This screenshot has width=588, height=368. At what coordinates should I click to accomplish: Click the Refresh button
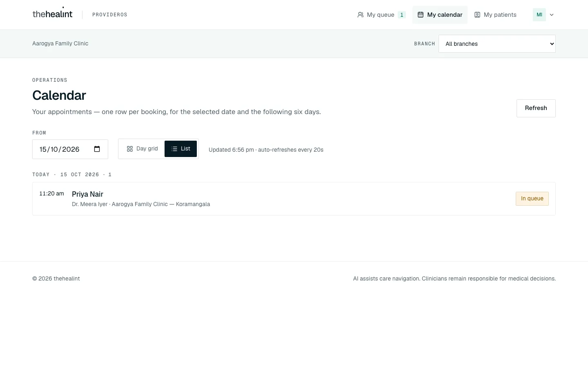coord(536,108)
